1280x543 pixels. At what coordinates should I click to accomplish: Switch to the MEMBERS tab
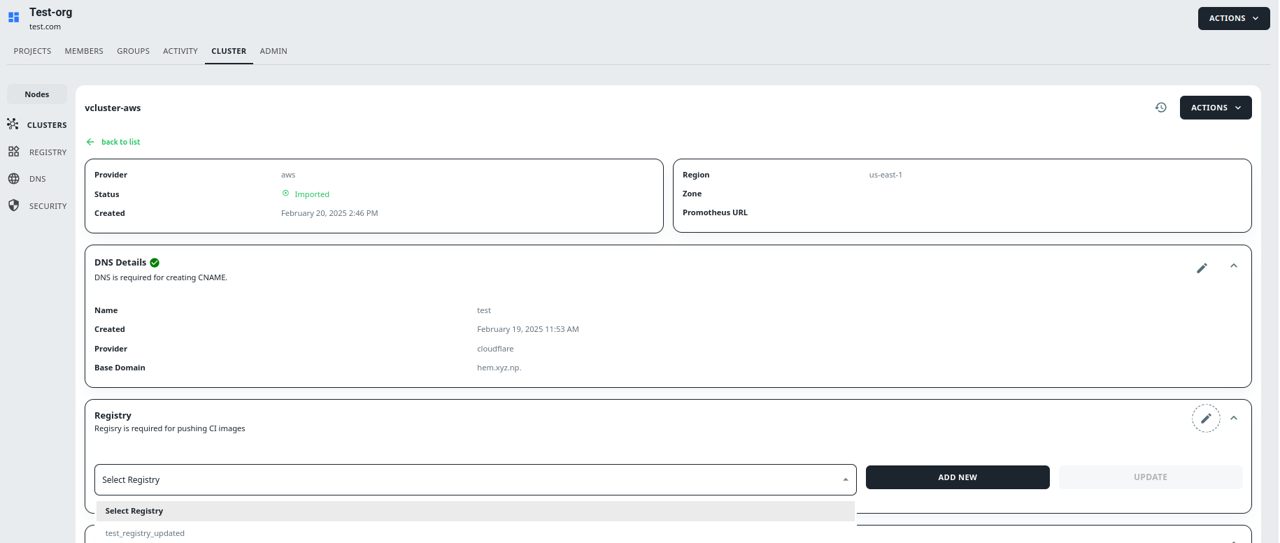(84, 51)
